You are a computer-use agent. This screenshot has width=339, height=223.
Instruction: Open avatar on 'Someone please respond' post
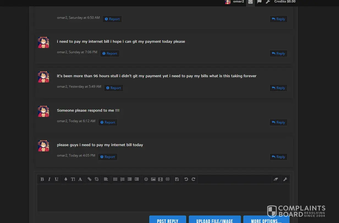[43, 111]
